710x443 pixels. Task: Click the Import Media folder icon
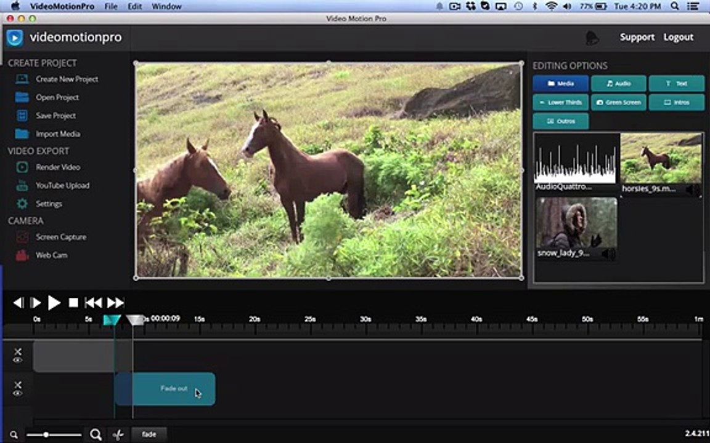tap(22, 134)
